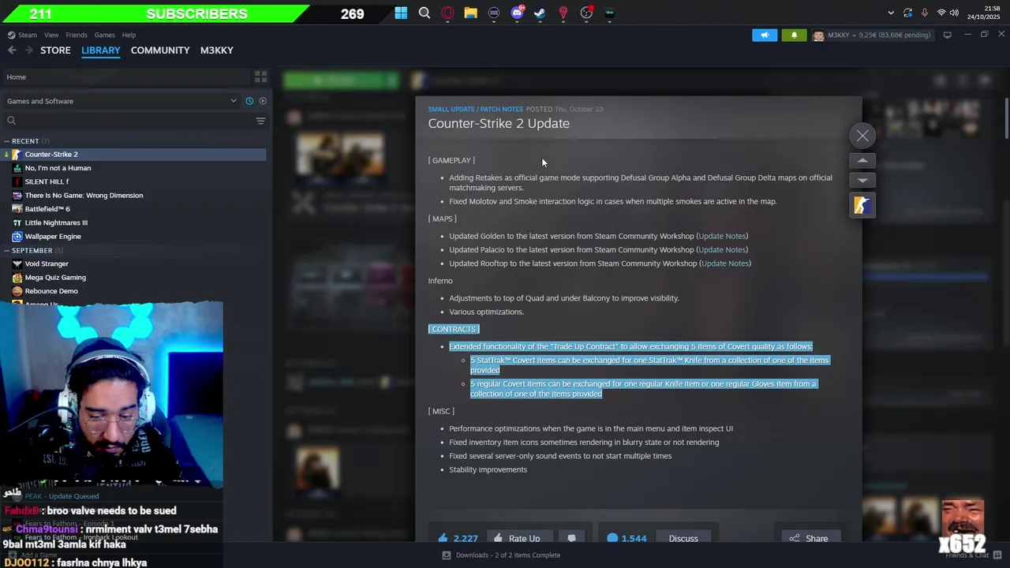Select Counter-Strike 2 in the library list
The image size is (1010, 568).
[134, 154]
